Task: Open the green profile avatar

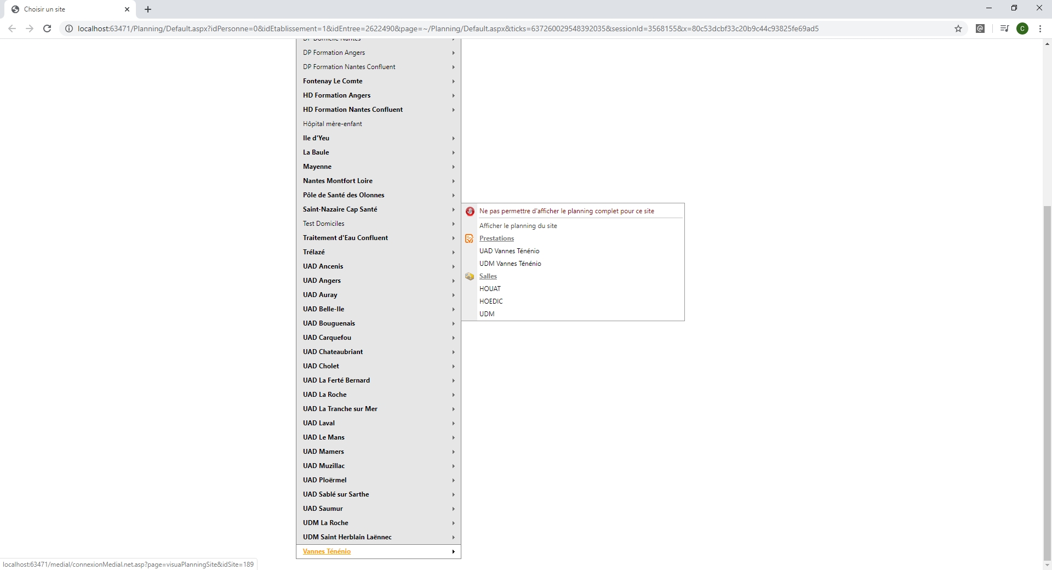Action: coord(1022,29)
